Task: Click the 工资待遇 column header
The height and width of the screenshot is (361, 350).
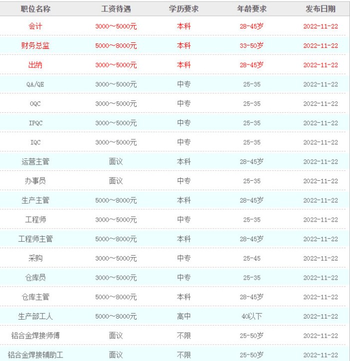Action: click(x=116, y=9)
